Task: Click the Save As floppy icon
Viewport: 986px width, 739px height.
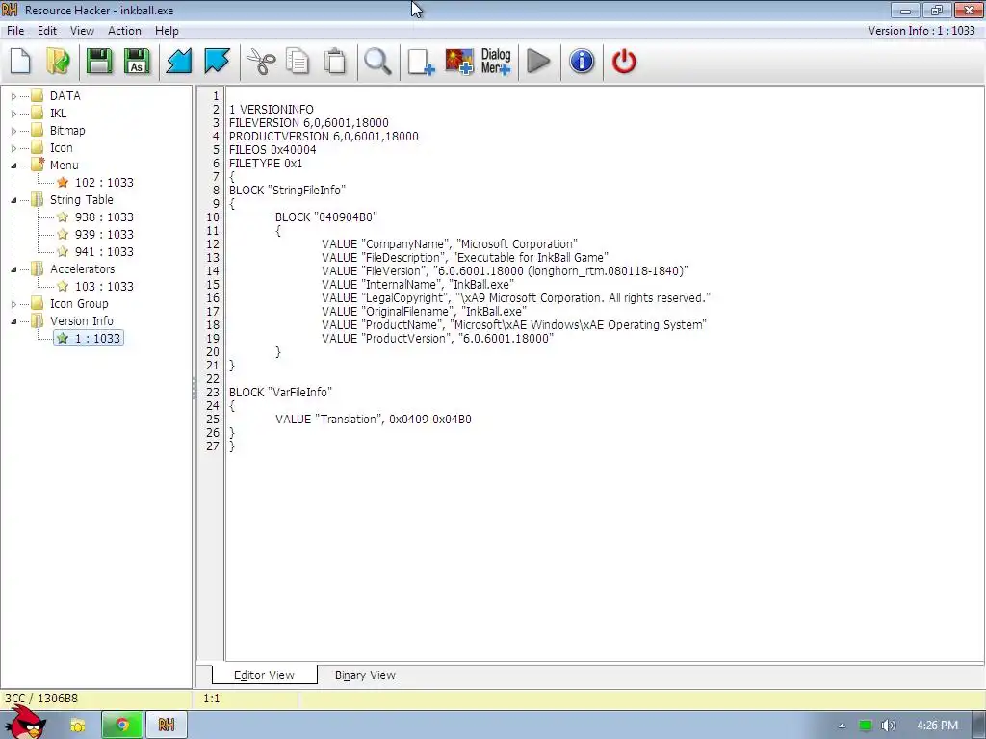Action: click(x=137, y=62)
